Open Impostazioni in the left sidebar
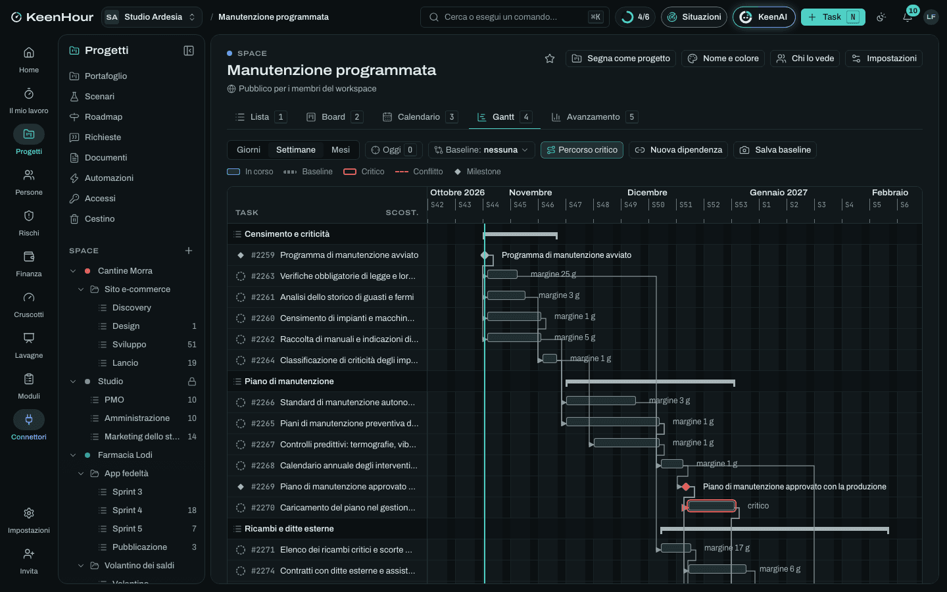This screenshot has width=947, height=592. point(29,520)
